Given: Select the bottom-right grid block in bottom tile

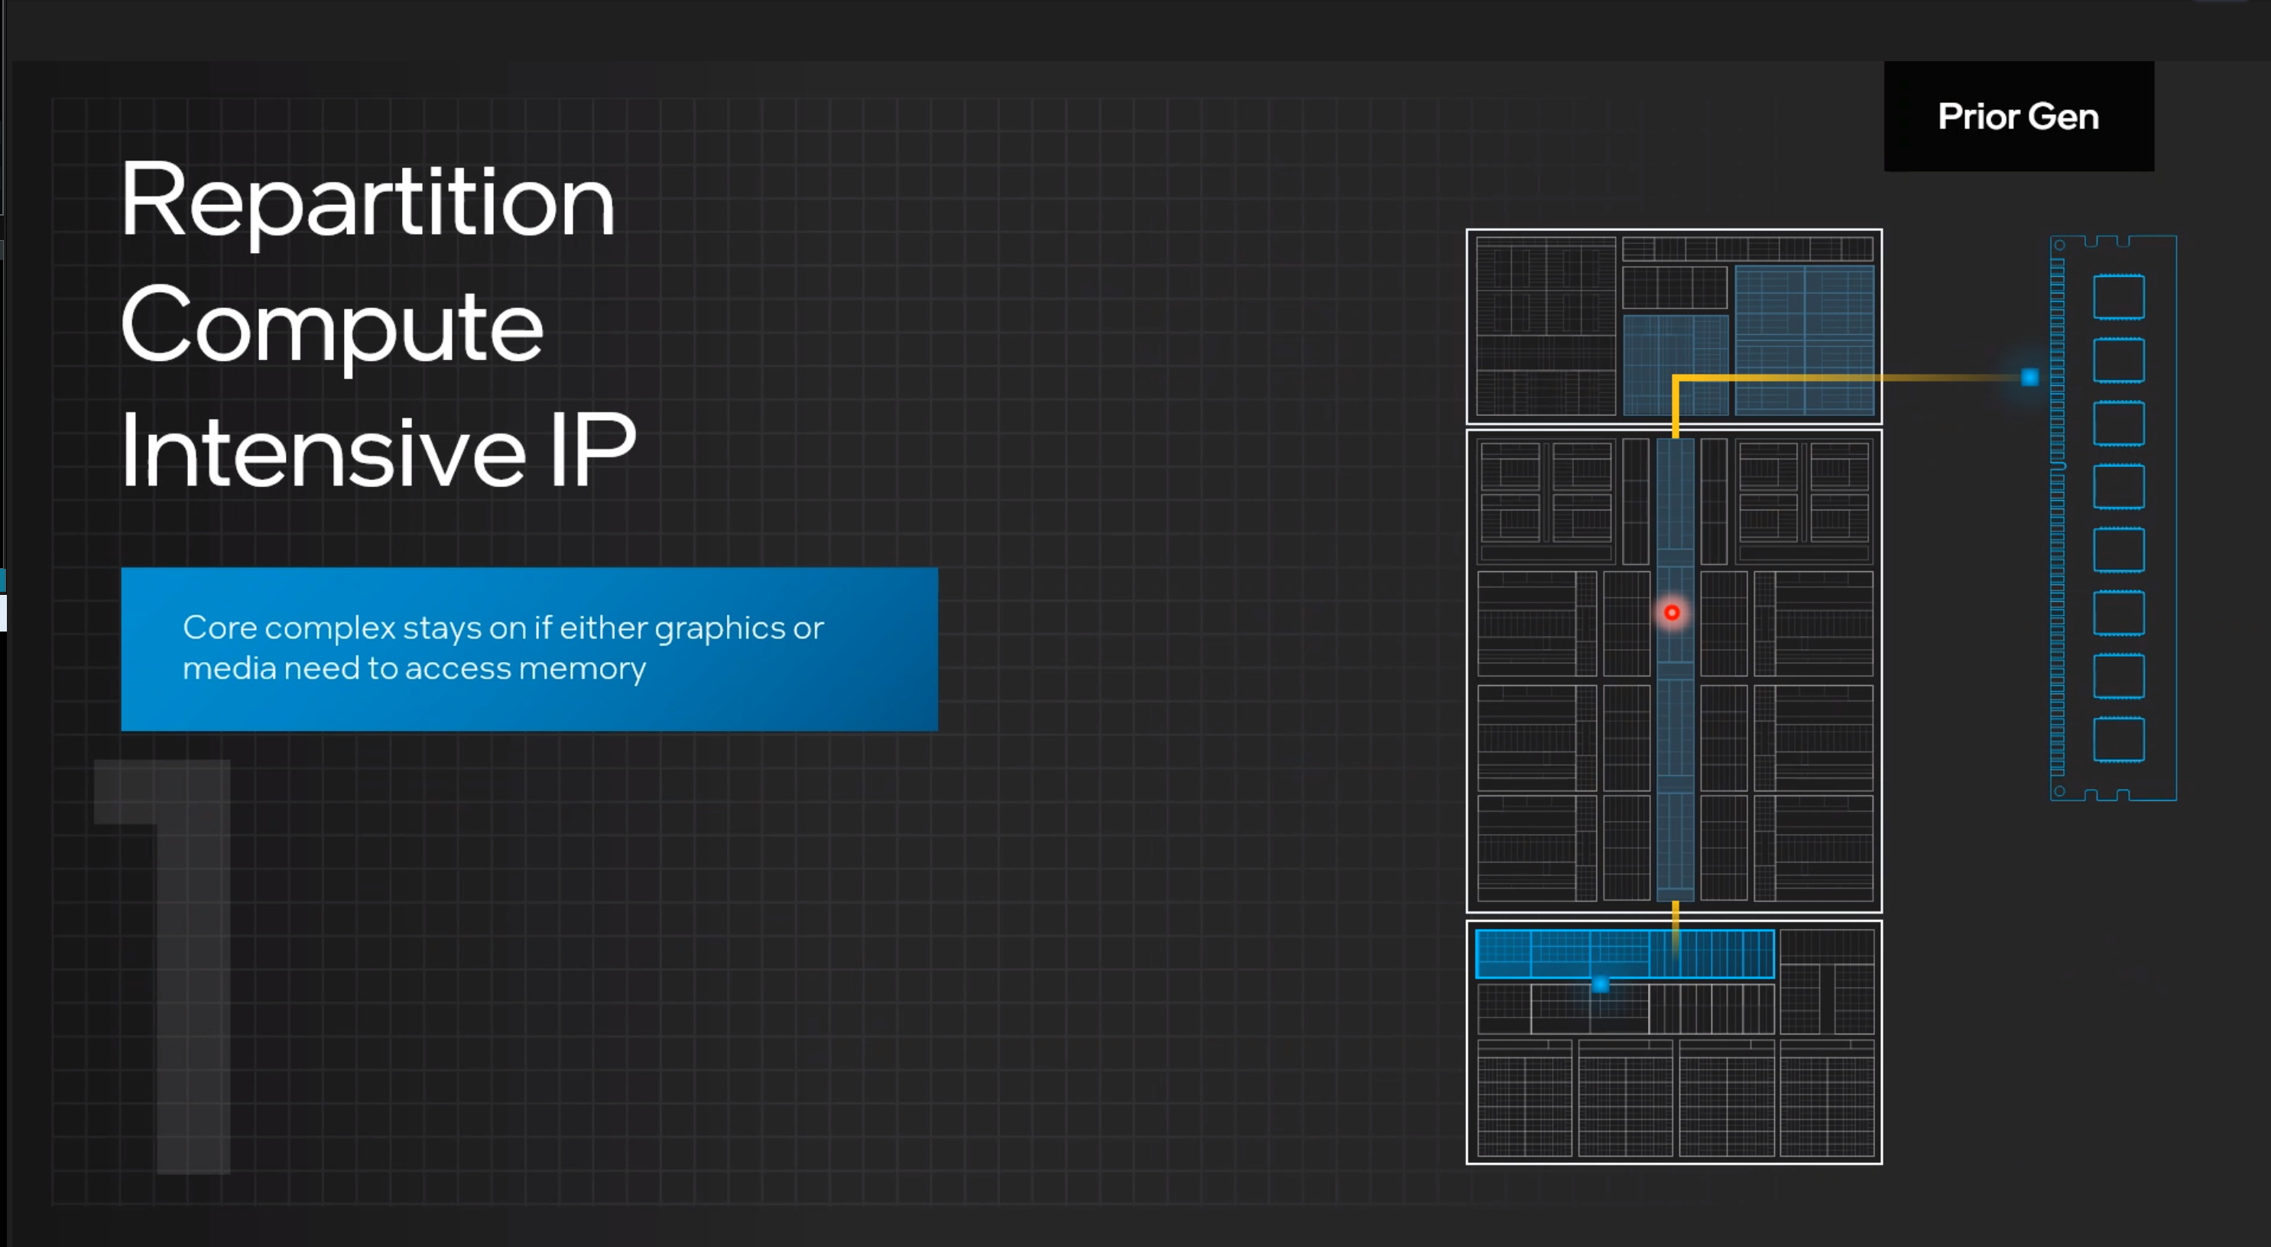Looking at the screenshot, I should pyautogui.click(x=1827, y=1098).
